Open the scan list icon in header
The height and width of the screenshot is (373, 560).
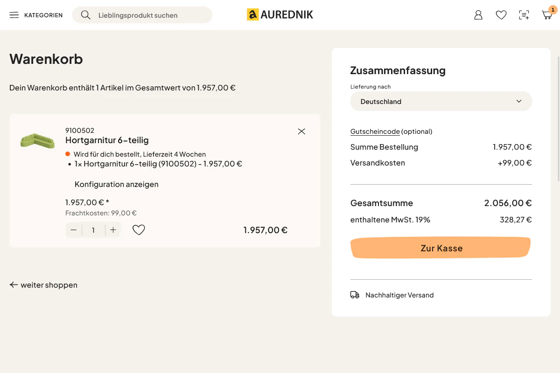click(x=524, y=15)
